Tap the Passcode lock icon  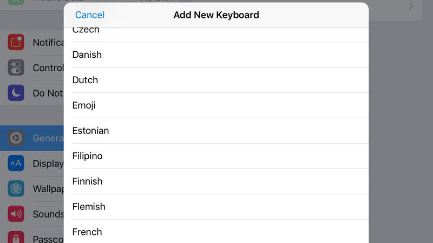click(x=16, y=237)
